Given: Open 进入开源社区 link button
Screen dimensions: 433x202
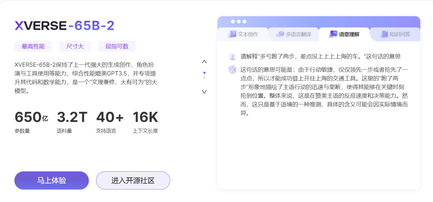Looking at the screenshot, I should (x=133, y=180).
